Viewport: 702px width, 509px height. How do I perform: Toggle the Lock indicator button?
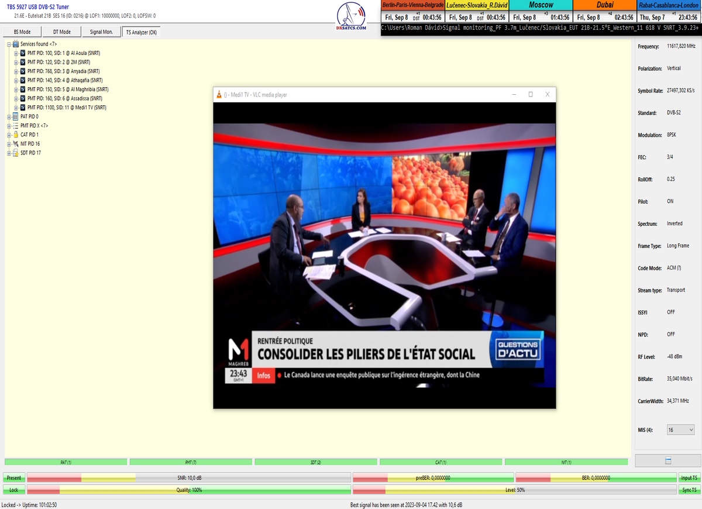pyautogui.click(x=13, y=490)
